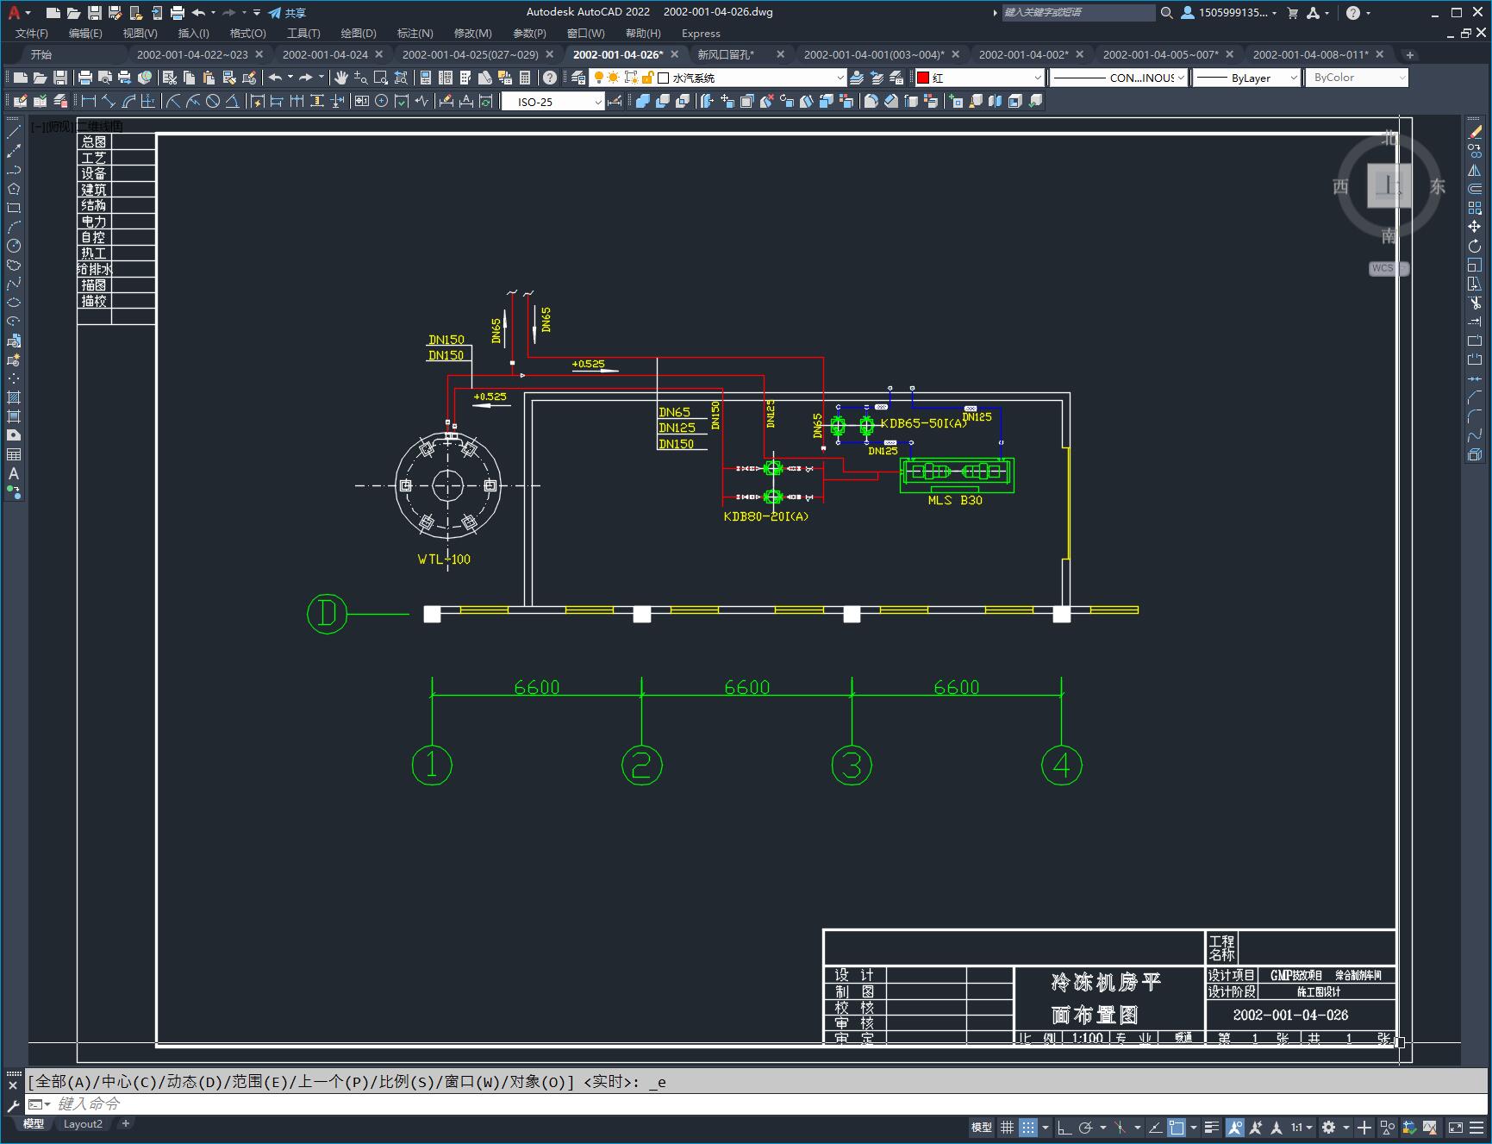The height and width of the screenshot is (1144, 1492).
Task: Open the lineweight dropdown ByLayer
Action: click(x=1246, y=78)
